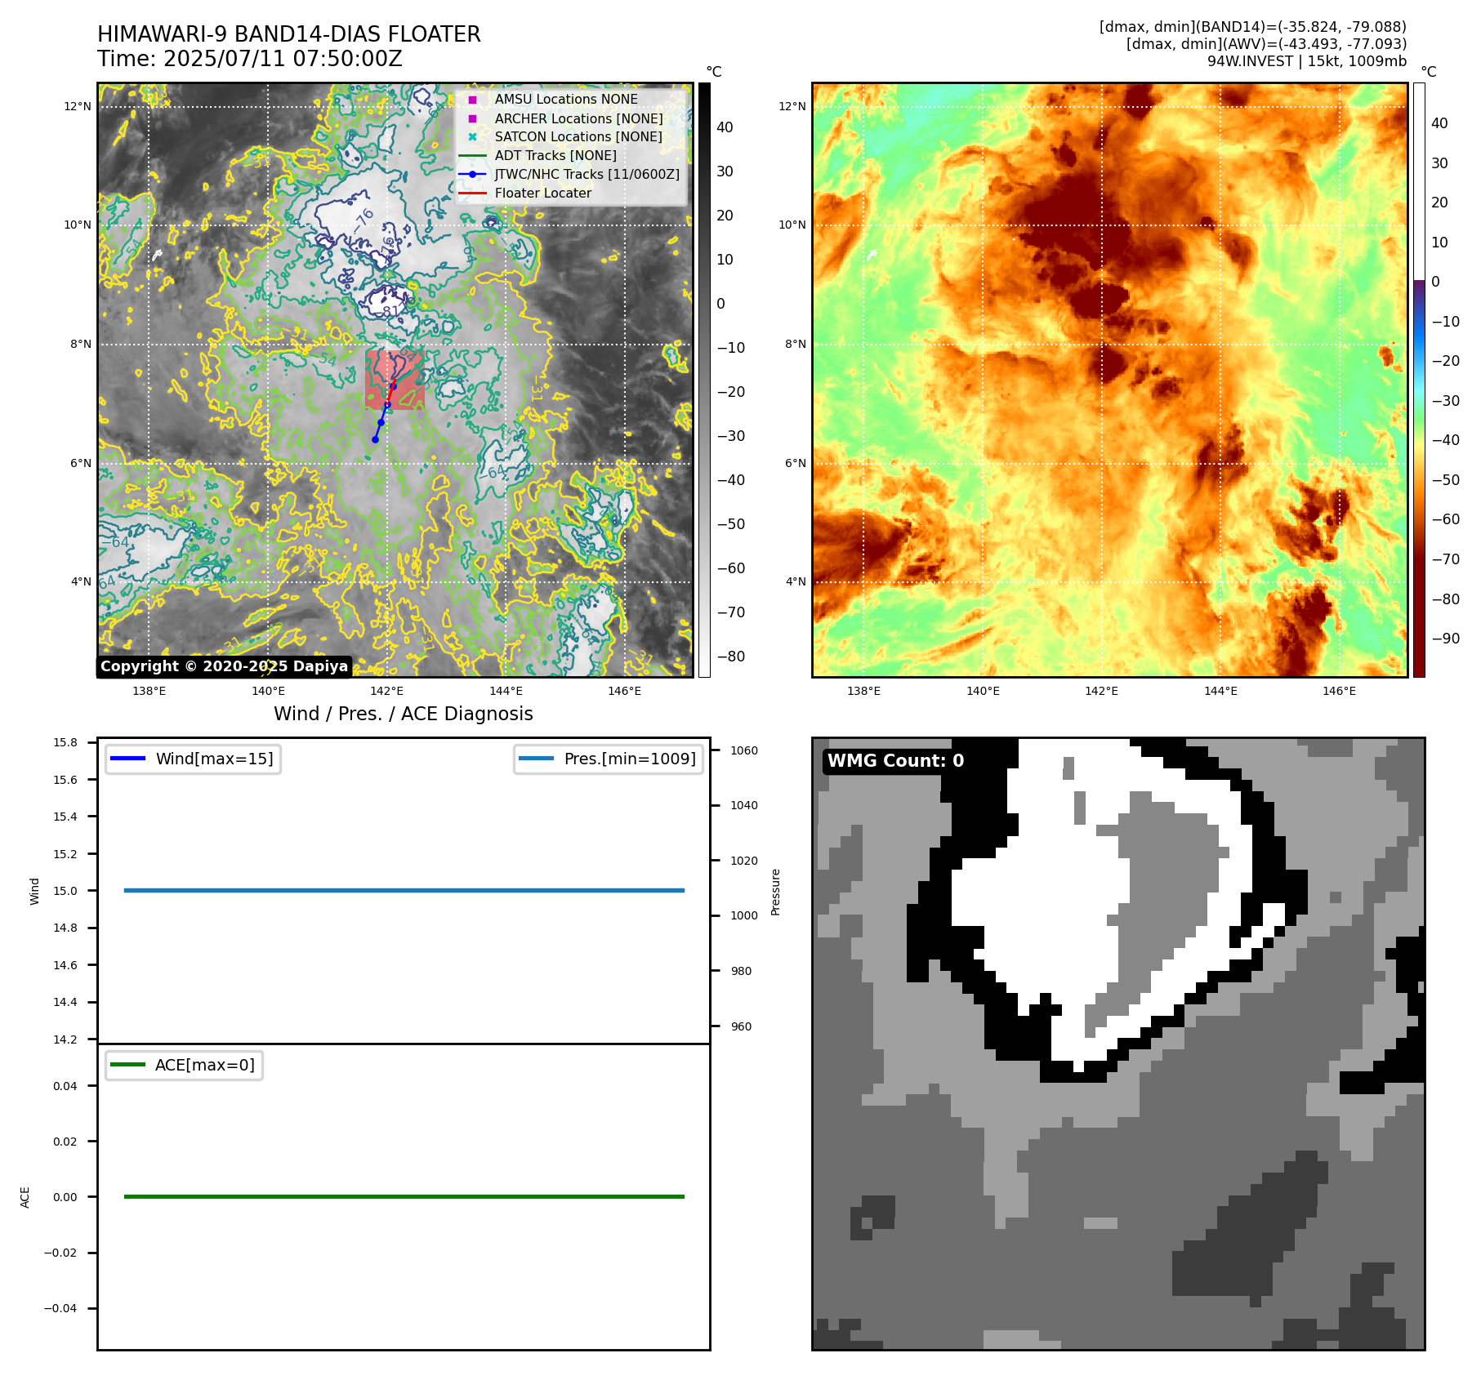Select the Time 2025/07/11 07:50:00Z label
This screenshot has height=1380, width=1481.
click(249, 59)
